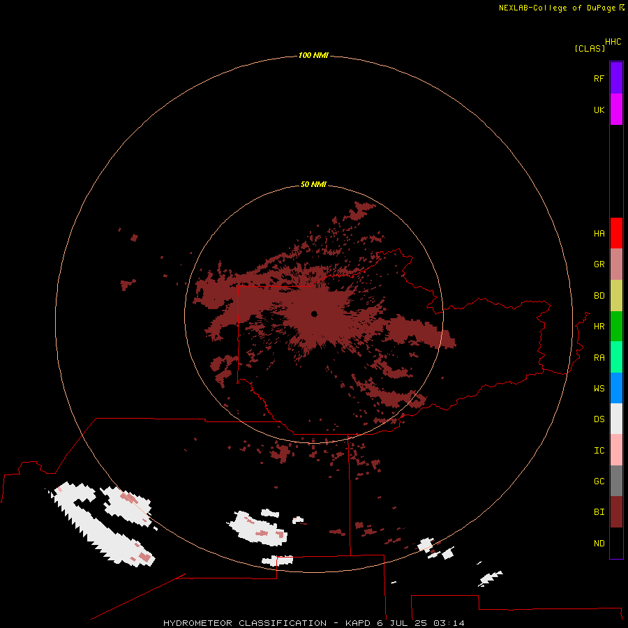628x628 pixels.
Task: Click the 100 NMI range ring label
Action: [313, 55]
